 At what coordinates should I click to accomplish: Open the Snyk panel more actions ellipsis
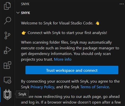[122, 4]
